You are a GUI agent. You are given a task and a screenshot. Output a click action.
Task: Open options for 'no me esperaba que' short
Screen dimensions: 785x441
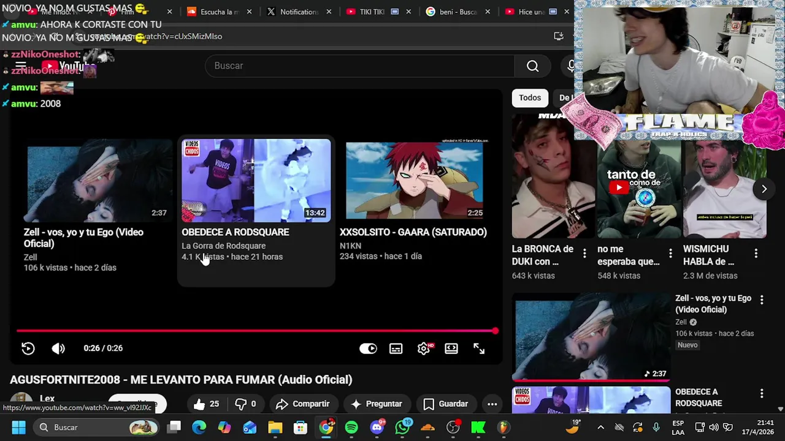[x=670, y=253]
